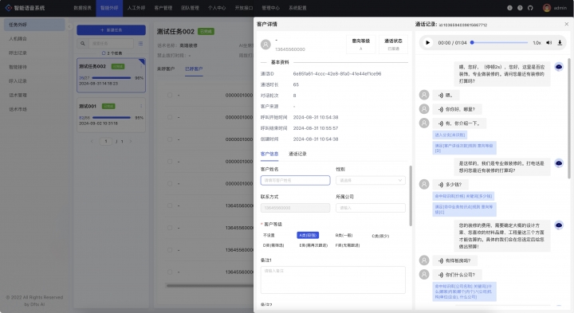Viewport: 574px width, 313px height.
Task: Select the C类(很少) customer level
Action: (380, 236)
